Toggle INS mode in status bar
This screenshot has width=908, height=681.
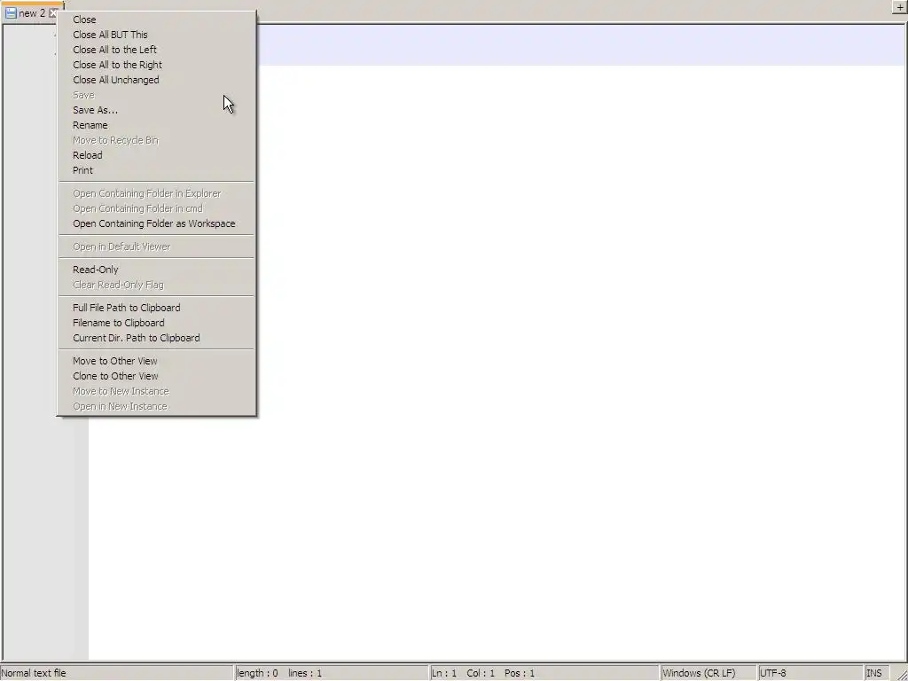[x=877, y=673]
